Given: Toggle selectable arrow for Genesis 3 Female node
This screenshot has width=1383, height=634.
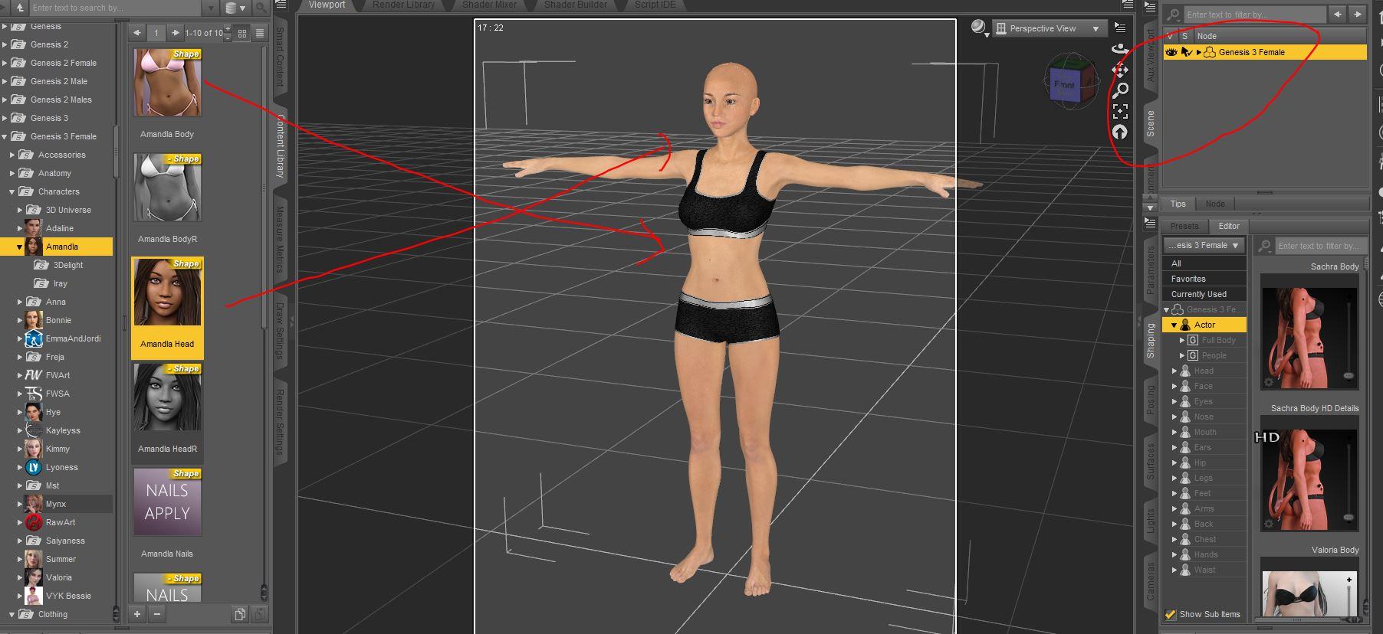Looking at the screenshot, I should [x=1186, y=52].
